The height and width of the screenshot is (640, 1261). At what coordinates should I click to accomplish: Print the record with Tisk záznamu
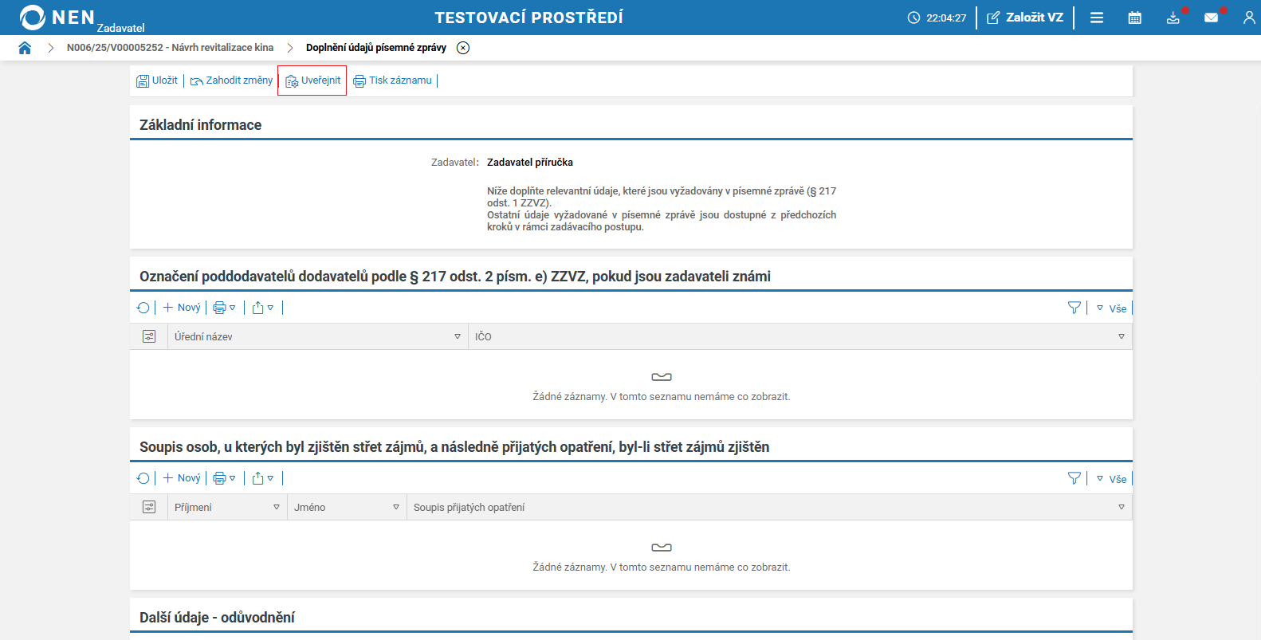pos(392,80)
